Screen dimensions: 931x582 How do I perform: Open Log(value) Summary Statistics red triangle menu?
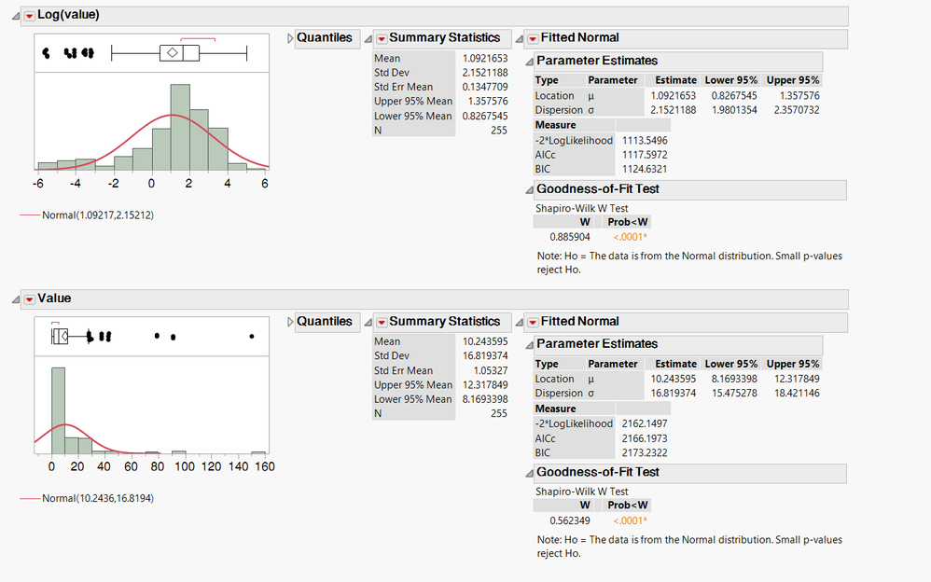tap(382, 38)
